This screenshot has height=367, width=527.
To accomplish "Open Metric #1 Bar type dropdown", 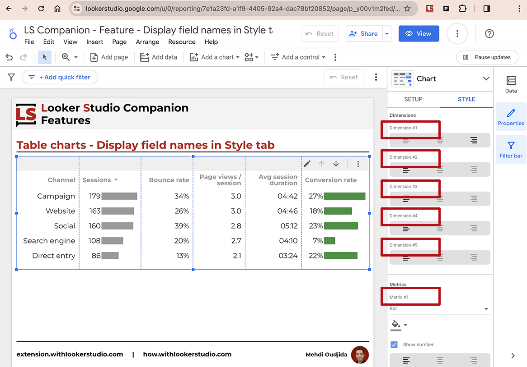I will [x=440, y=309].
